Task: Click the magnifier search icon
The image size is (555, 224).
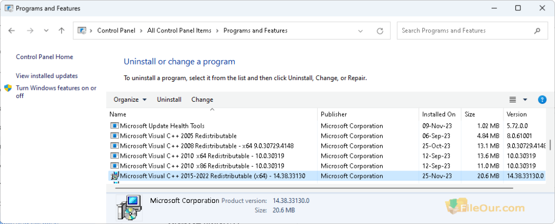Action: [537, 31]
